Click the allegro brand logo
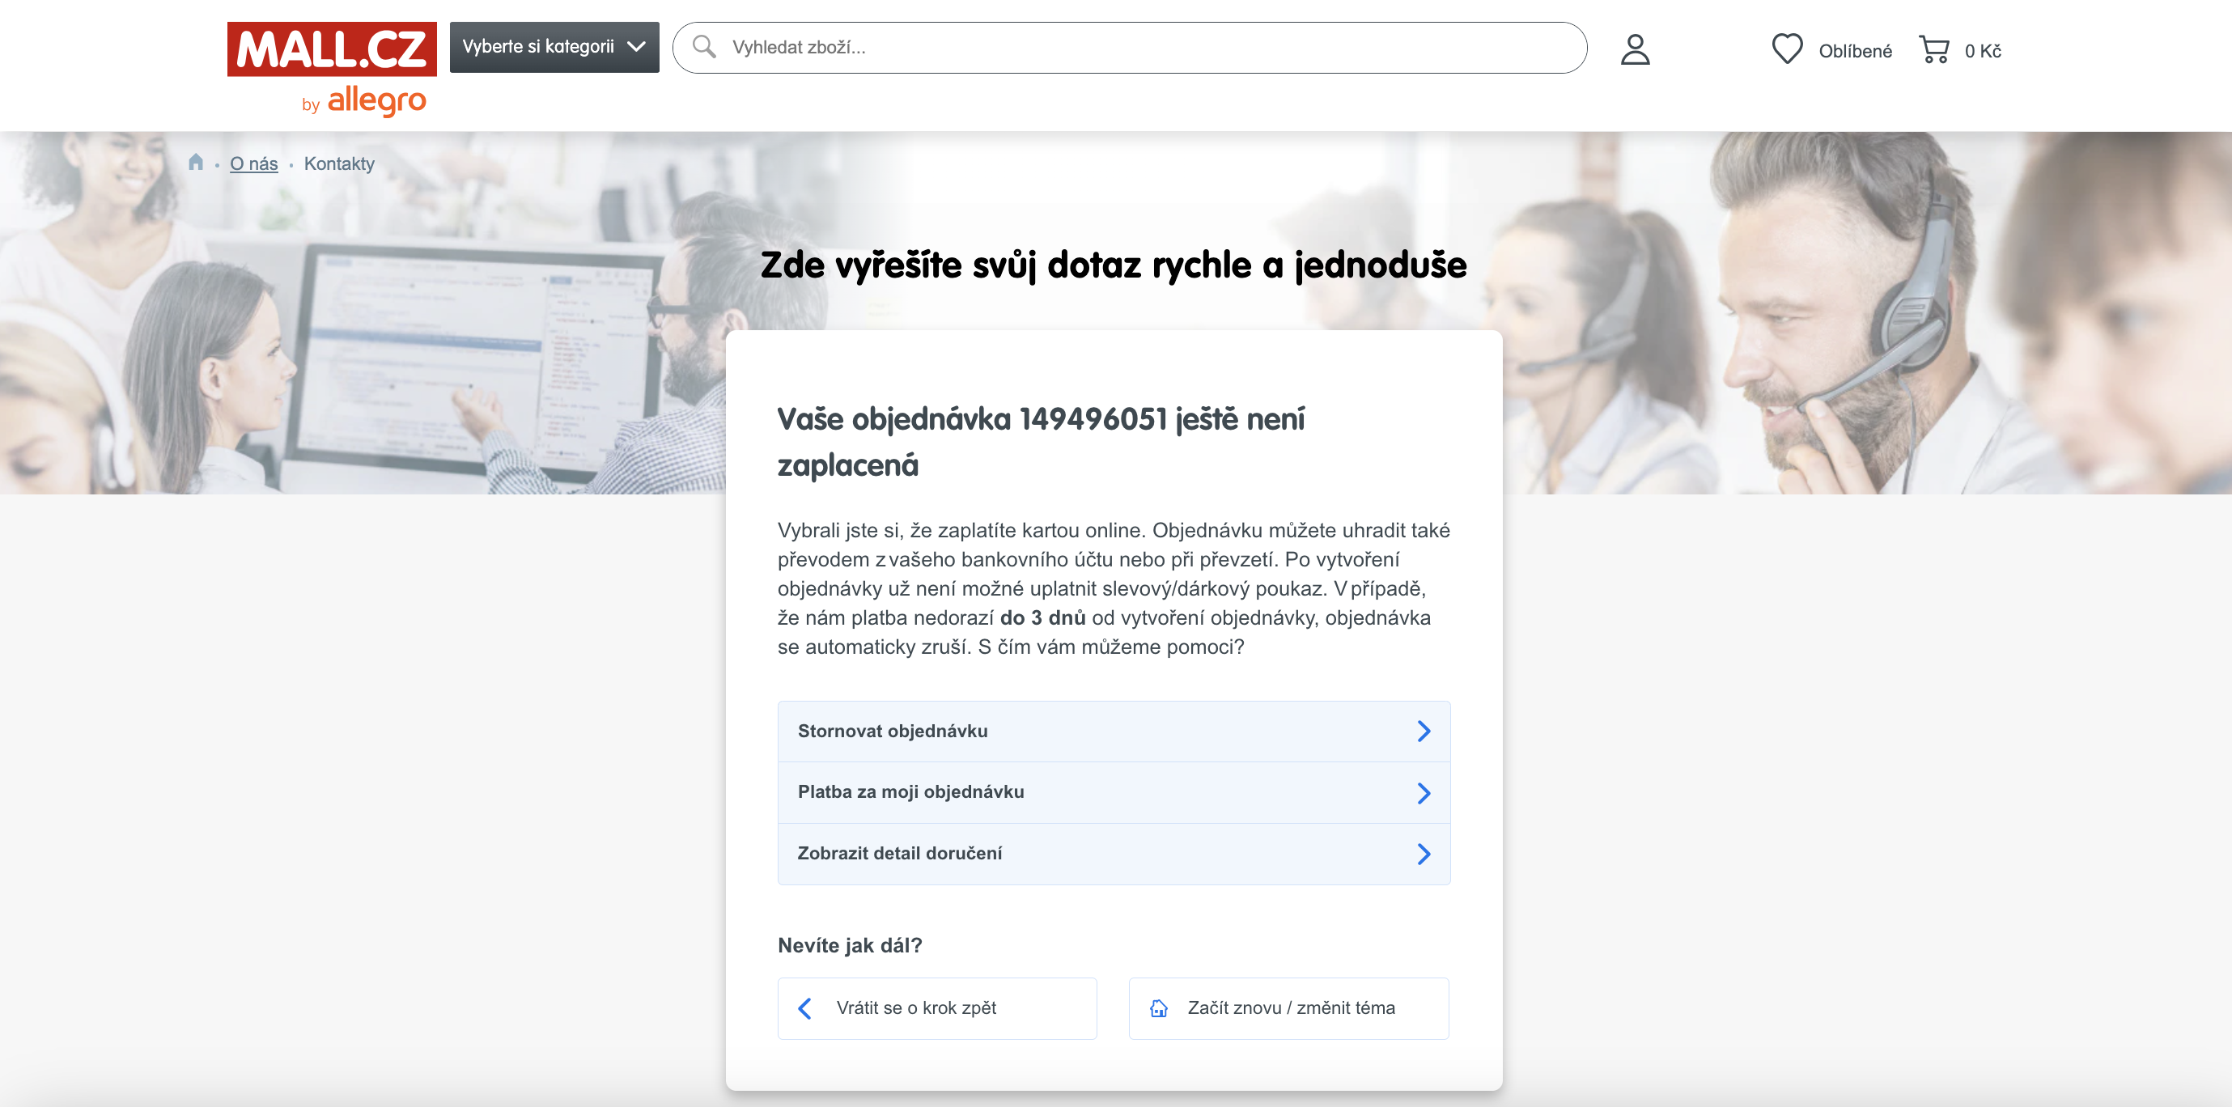The image size is (2232, 1107). tap(376, 100)
